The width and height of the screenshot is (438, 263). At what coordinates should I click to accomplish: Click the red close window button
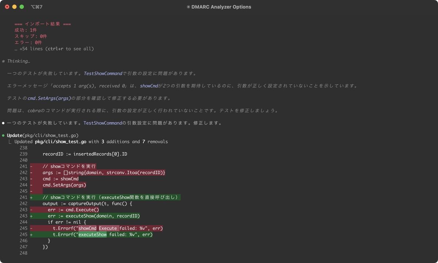tap(7, 7)
